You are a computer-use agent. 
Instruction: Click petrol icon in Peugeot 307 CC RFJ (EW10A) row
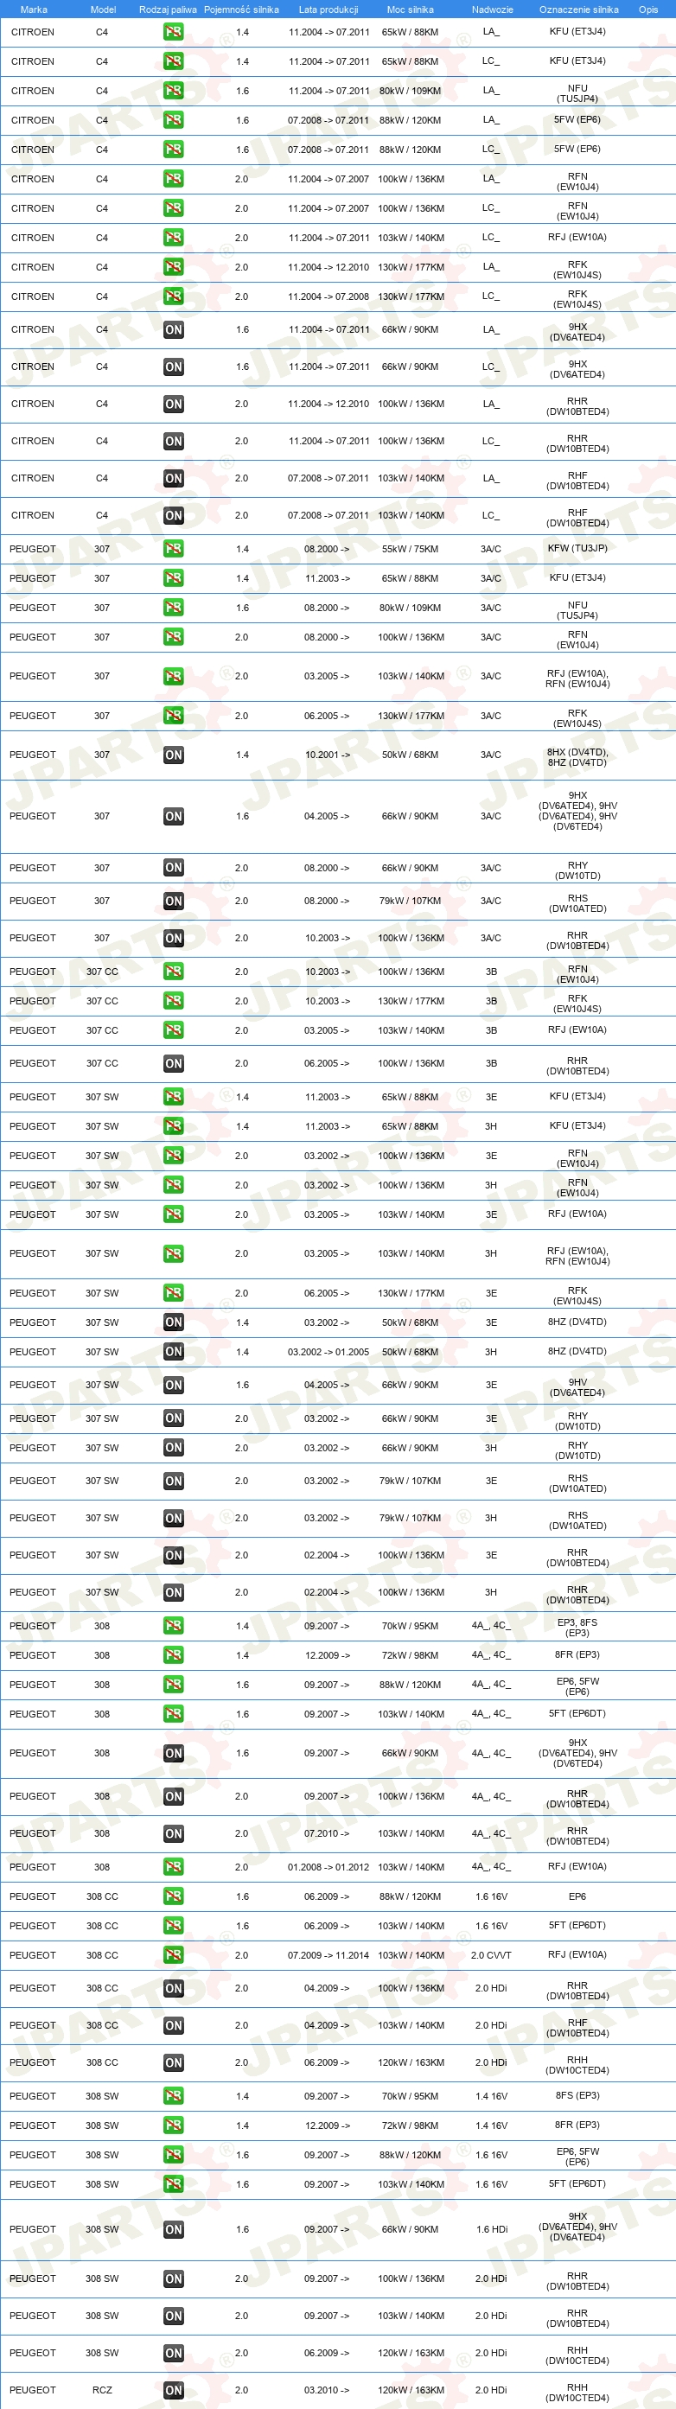(x=173, y=1030)
